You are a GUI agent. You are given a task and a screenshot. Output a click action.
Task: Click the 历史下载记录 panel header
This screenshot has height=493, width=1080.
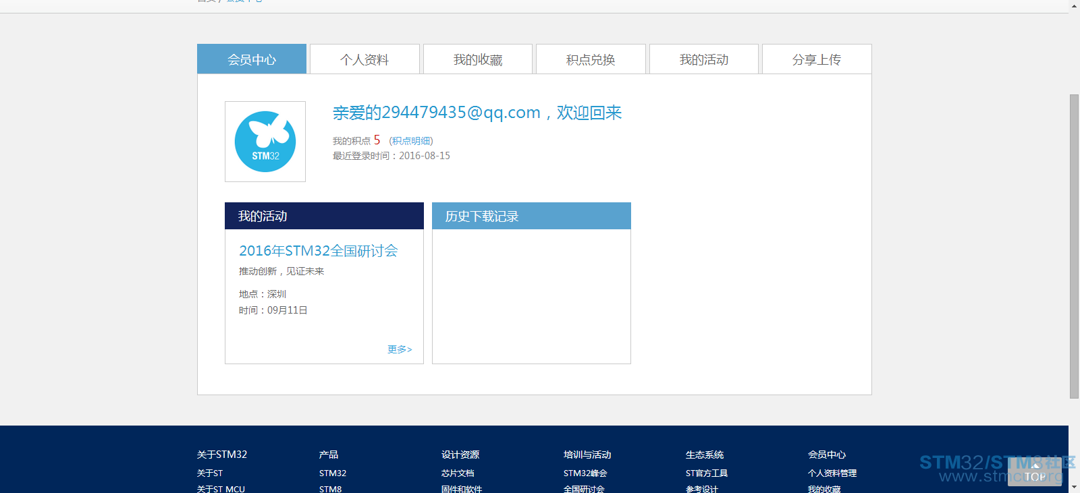tap(531, 216)
